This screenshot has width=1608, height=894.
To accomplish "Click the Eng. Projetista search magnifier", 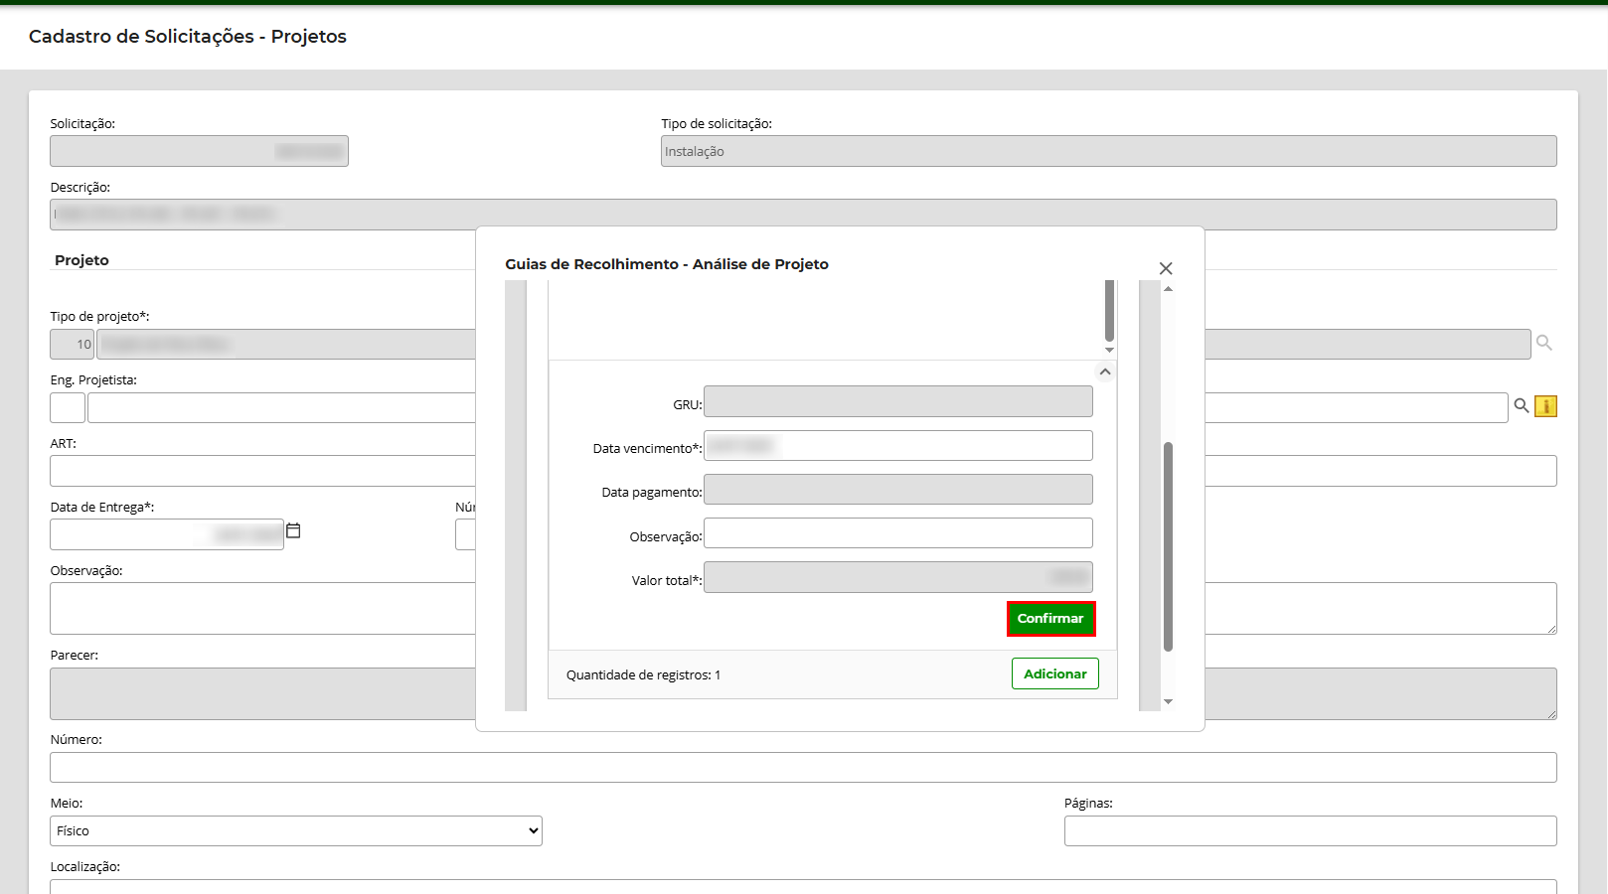I will (x=1521, y=405).
